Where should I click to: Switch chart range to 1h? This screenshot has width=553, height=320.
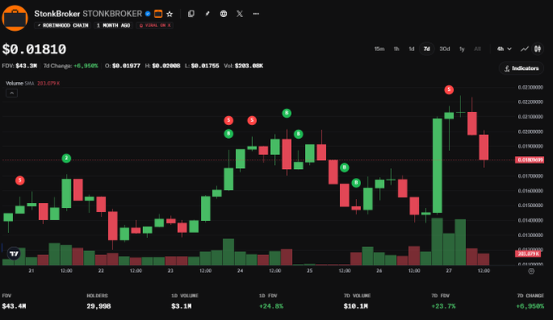click(x=396, y=49)
